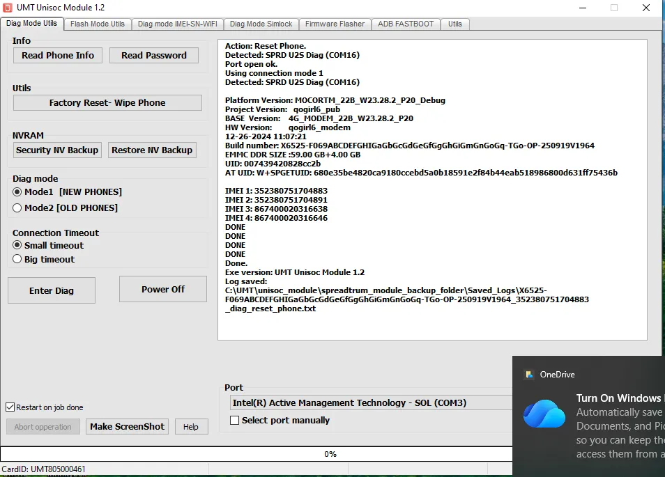Select Mode1 [NEW PHONES] diag mode
Screen dimensions: 665x477
17,191
